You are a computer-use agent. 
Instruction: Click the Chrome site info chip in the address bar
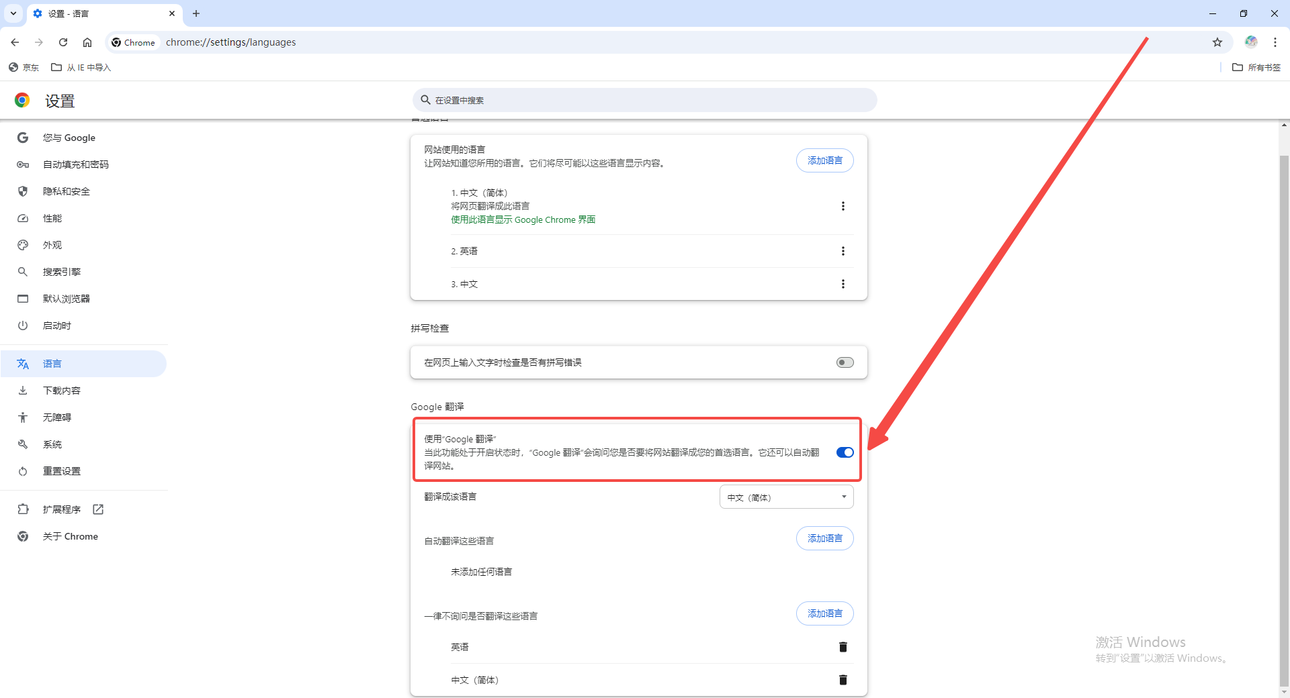point(134,42)
